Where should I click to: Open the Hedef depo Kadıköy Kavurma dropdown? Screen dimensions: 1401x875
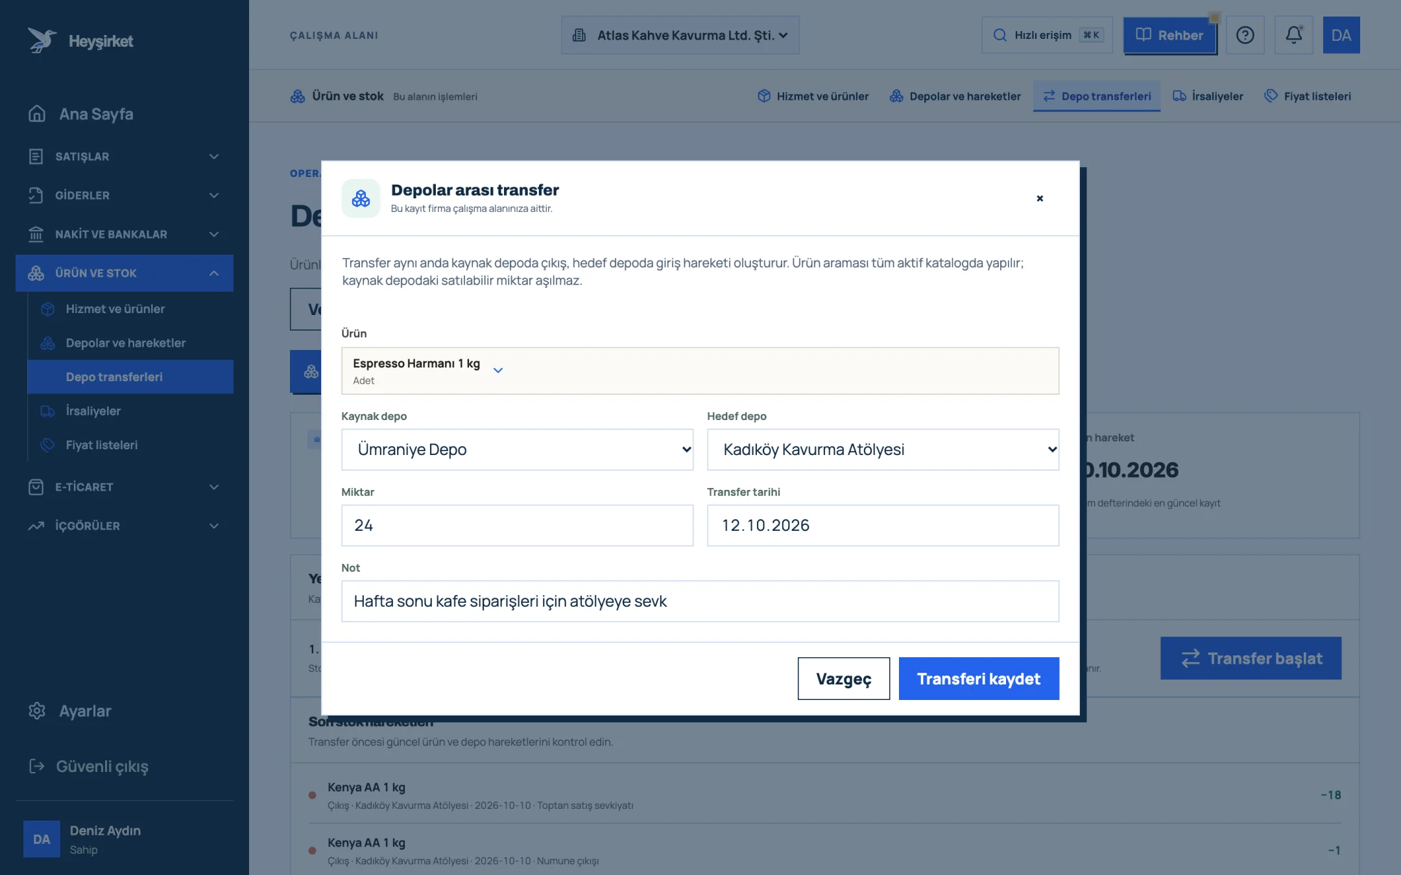tap(883, 449)
